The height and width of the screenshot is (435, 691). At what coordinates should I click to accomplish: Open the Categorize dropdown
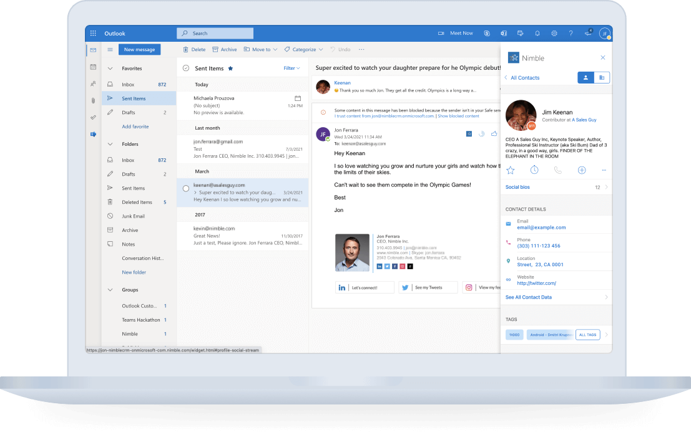(x=303, y=50)
